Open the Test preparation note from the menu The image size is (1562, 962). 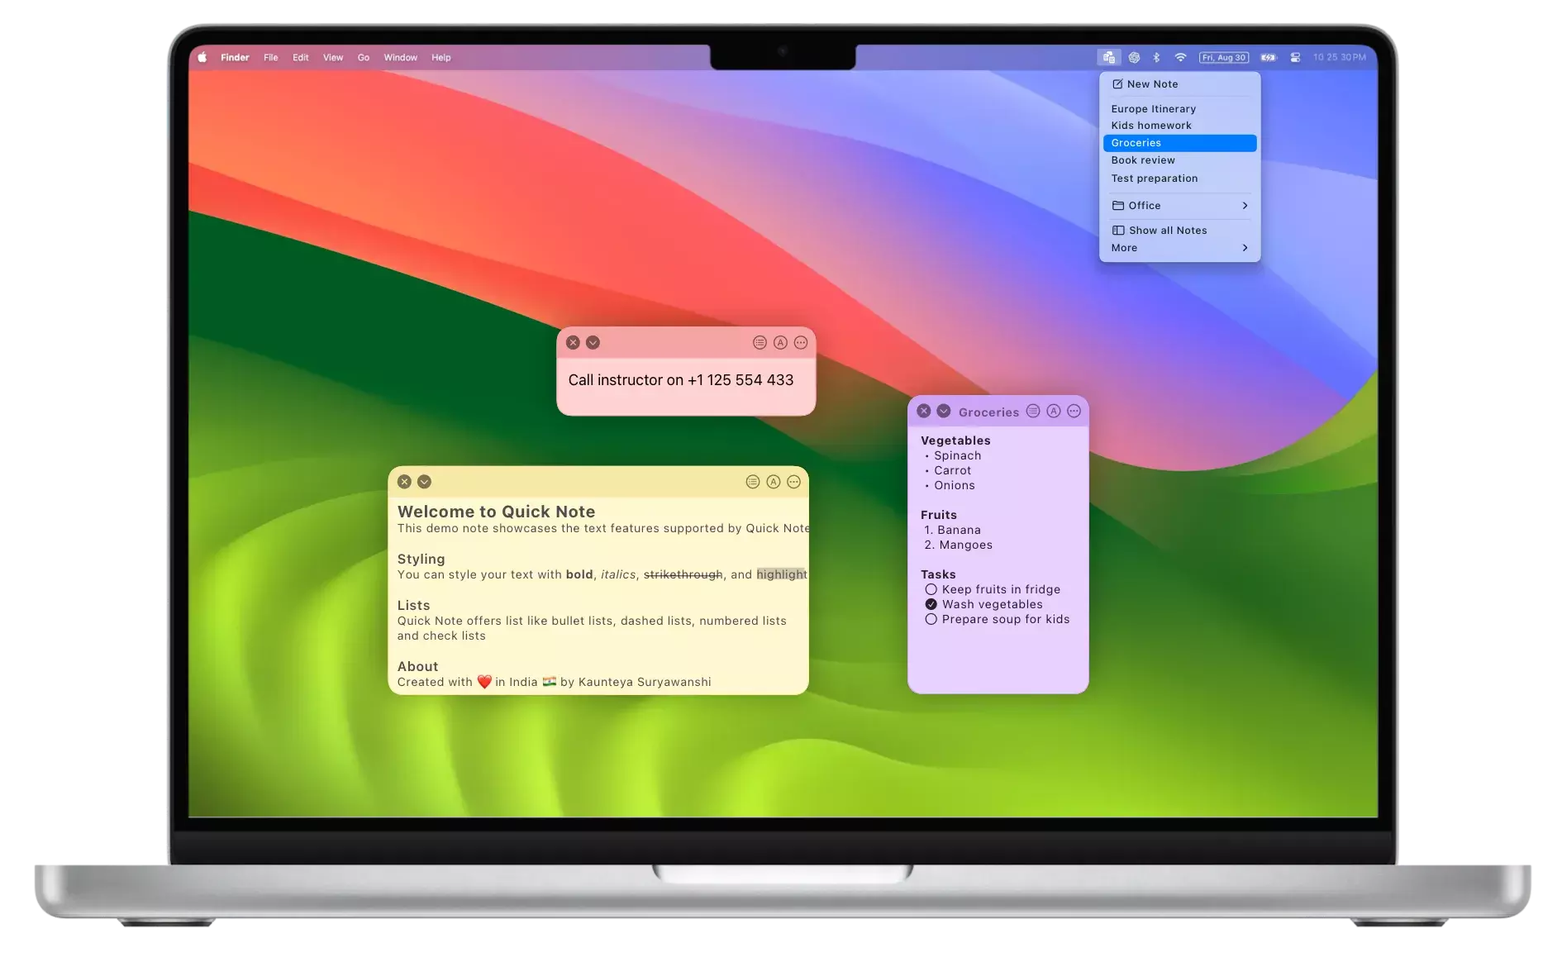click(1179, 179)
